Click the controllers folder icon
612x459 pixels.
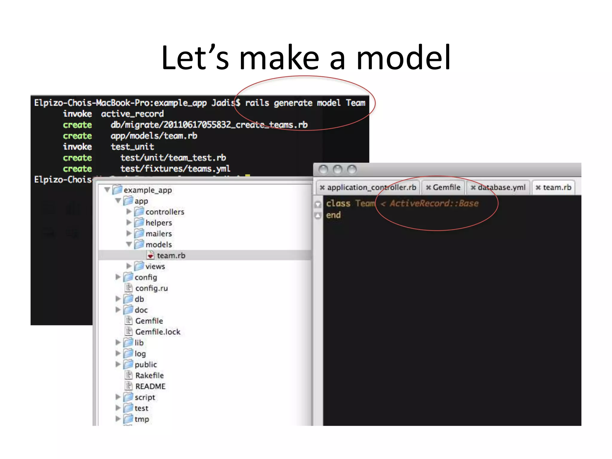coord(139,211)
